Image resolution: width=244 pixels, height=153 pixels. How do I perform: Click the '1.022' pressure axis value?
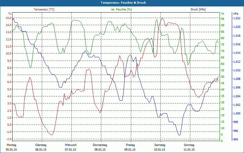click(237, 18)
